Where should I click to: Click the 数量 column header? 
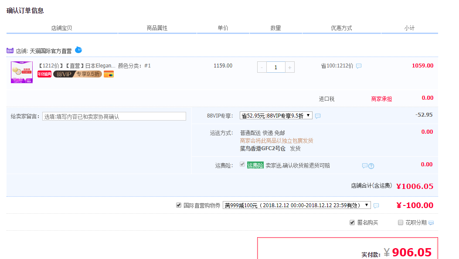click(275, 28)
